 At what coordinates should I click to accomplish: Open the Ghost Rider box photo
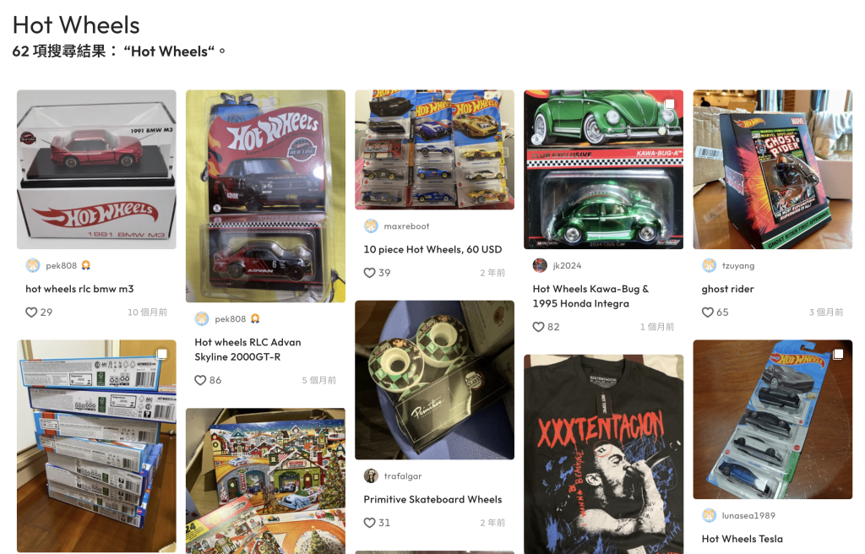tap(772, 170)
